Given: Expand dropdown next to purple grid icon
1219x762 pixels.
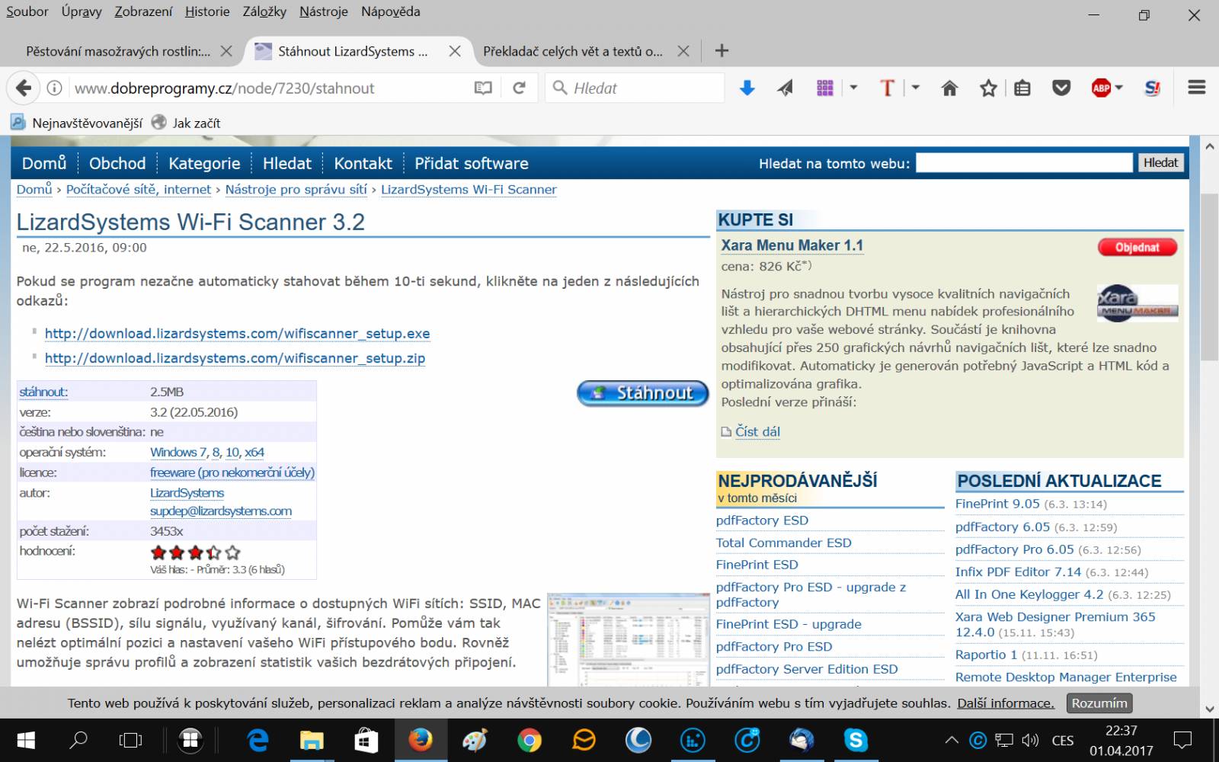Looking at the screenshot, I should click(x=853, y=88).
